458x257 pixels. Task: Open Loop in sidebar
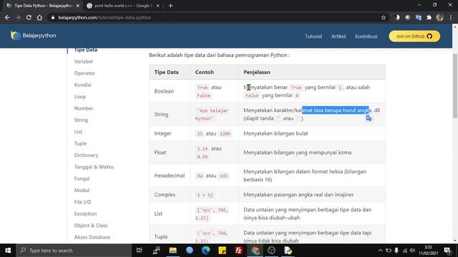pyautogui.click(x=79, y=96)
